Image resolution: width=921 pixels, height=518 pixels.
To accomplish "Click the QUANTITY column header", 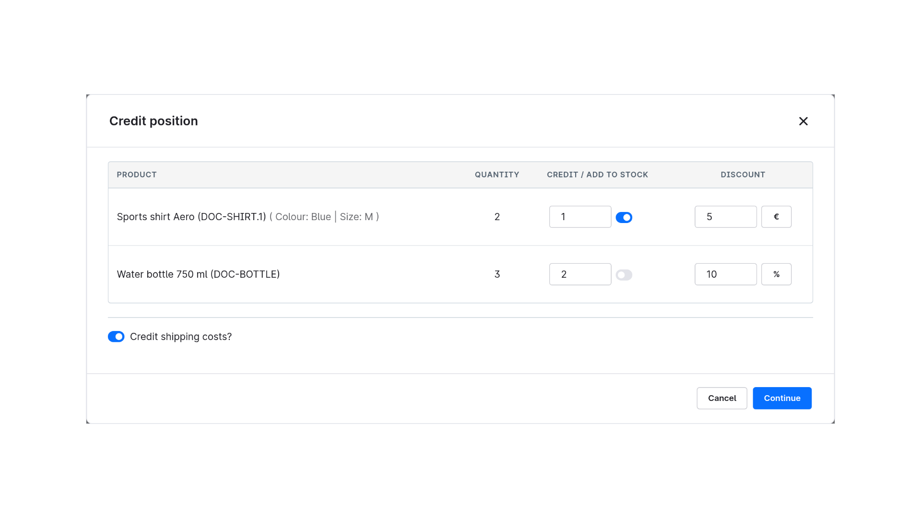I will point(497,175).
